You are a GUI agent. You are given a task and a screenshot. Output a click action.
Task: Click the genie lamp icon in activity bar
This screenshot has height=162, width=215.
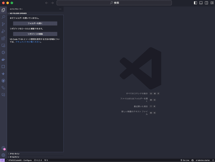[x=3, y=74]
